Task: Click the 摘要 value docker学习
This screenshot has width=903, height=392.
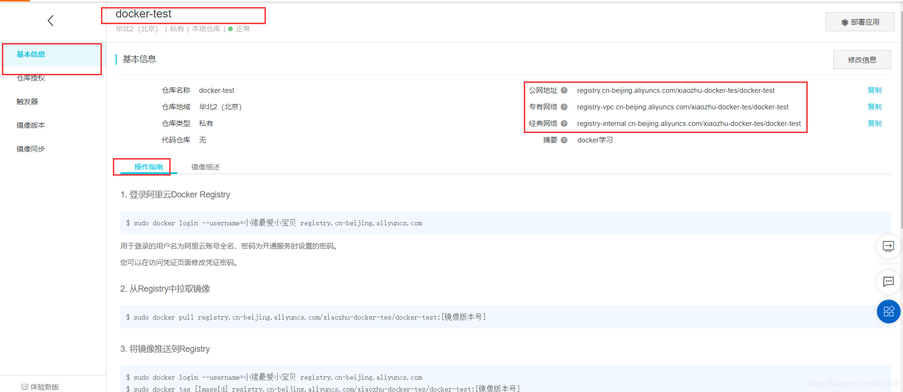Action: pyautogui.click(x=595, y=140)
